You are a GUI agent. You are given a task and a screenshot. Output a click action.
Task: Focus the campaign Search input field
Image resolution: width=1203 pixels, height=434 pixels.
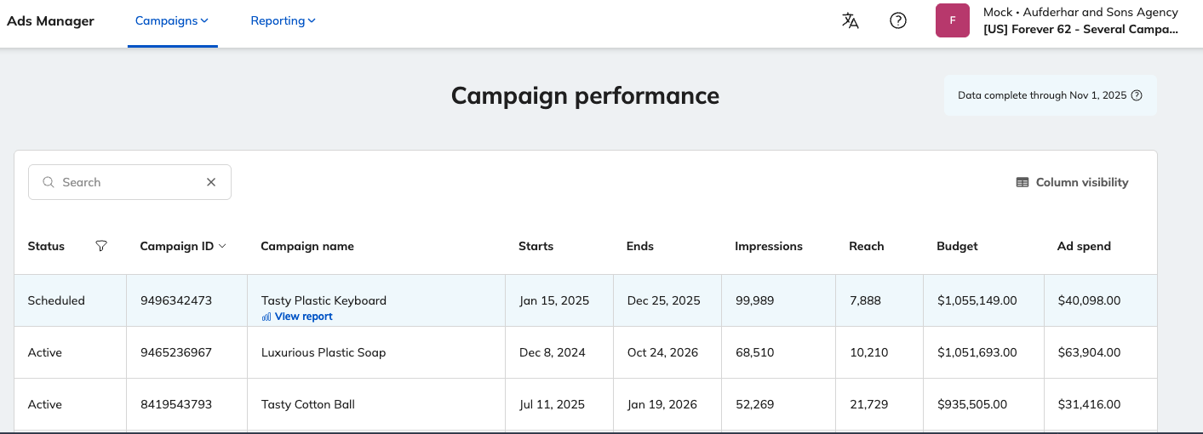128,182
